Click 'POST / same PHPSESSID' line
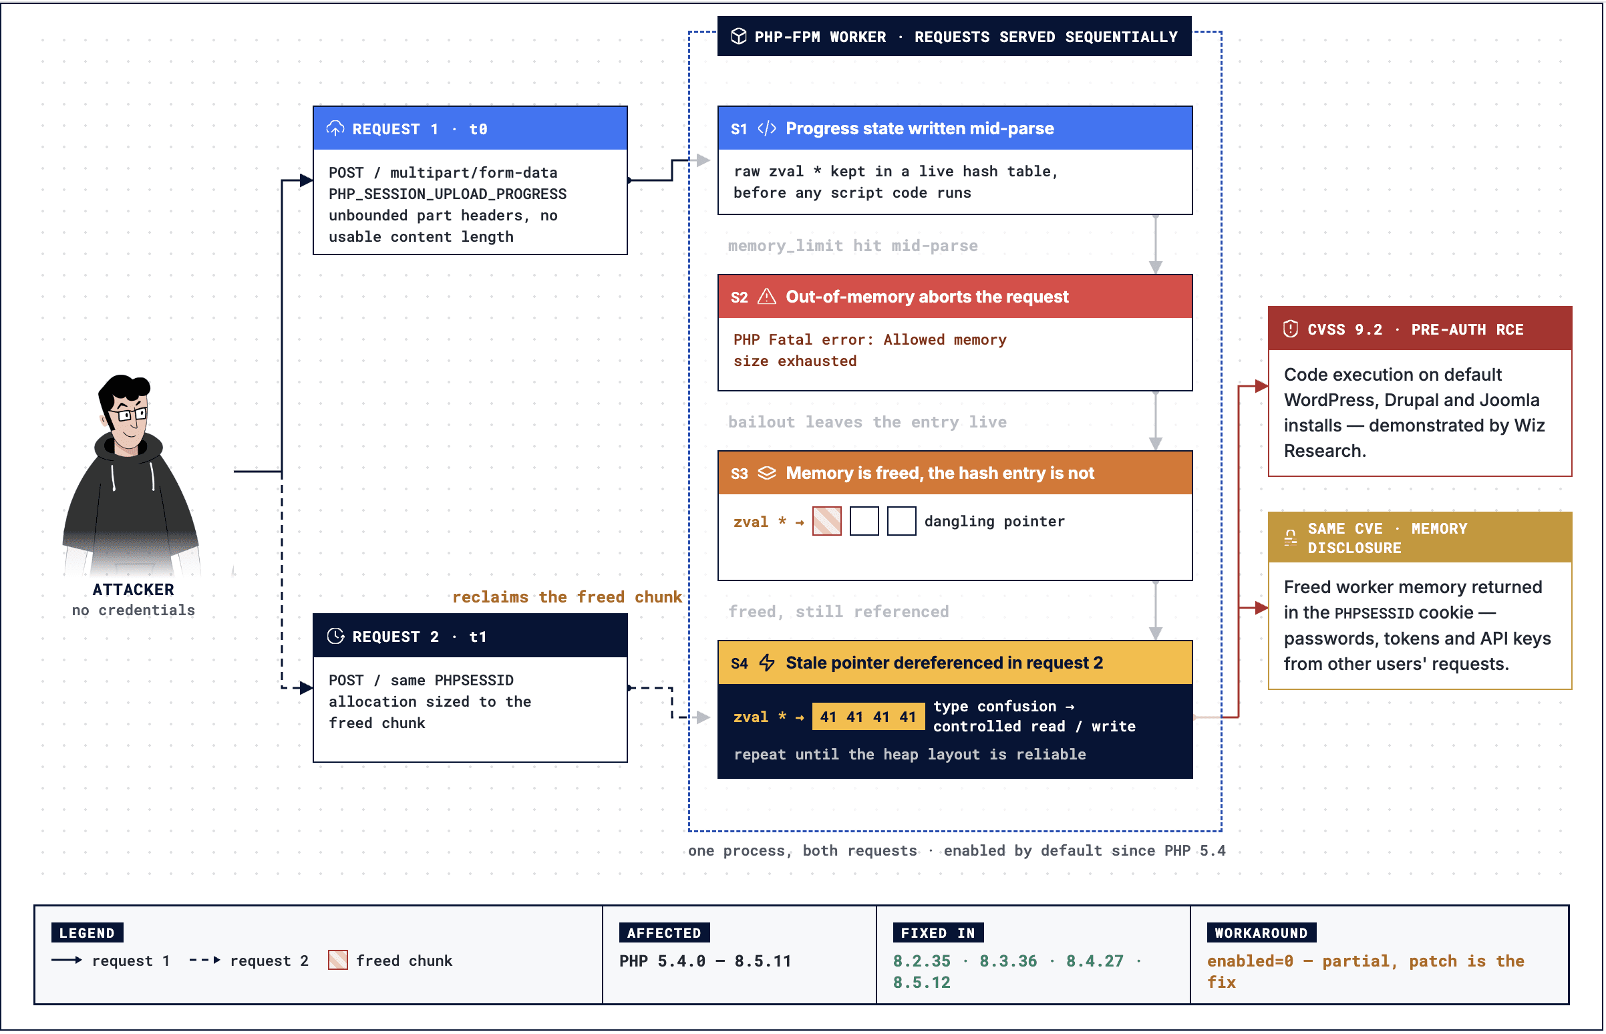 pos(422,681)
